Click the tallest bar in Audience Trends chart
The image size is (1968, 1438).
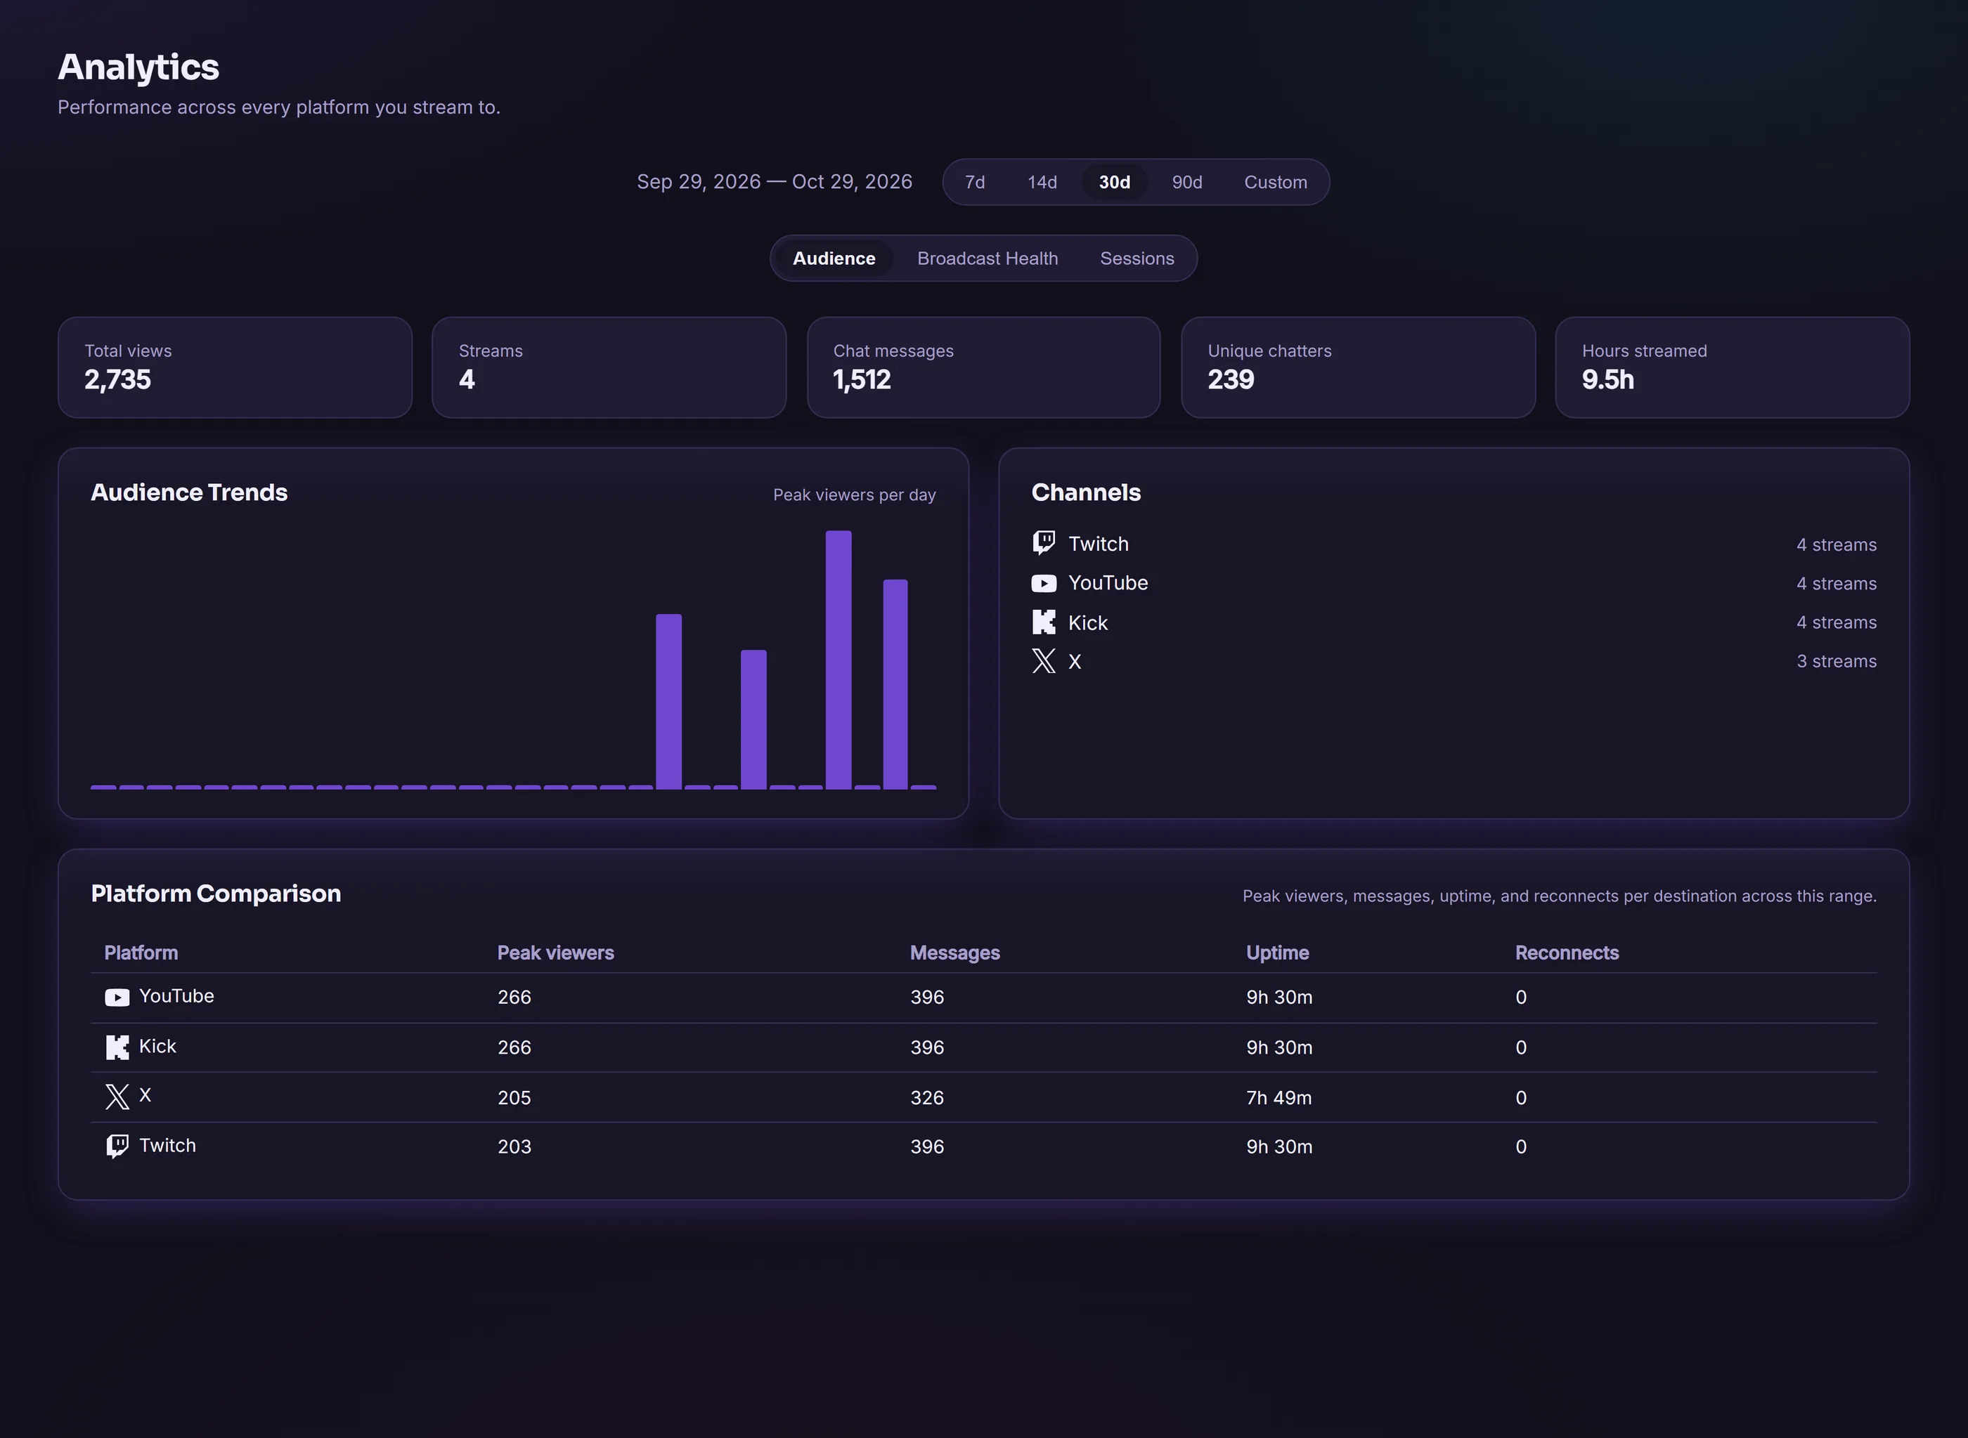(839, 660)
